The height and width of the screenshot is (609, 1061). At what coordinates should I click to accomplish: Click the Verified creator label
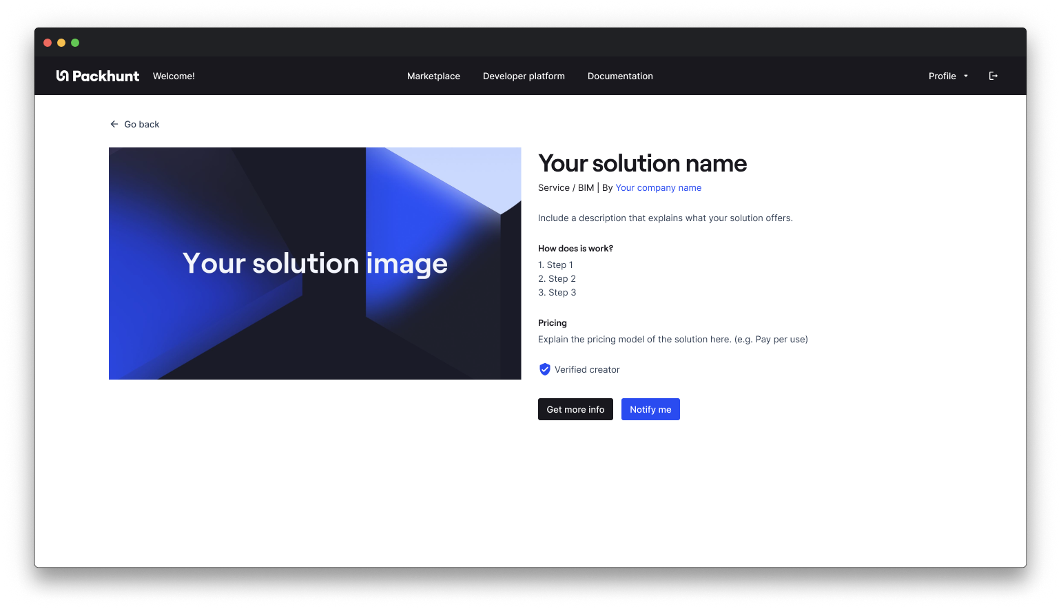(x=587, y=369)
